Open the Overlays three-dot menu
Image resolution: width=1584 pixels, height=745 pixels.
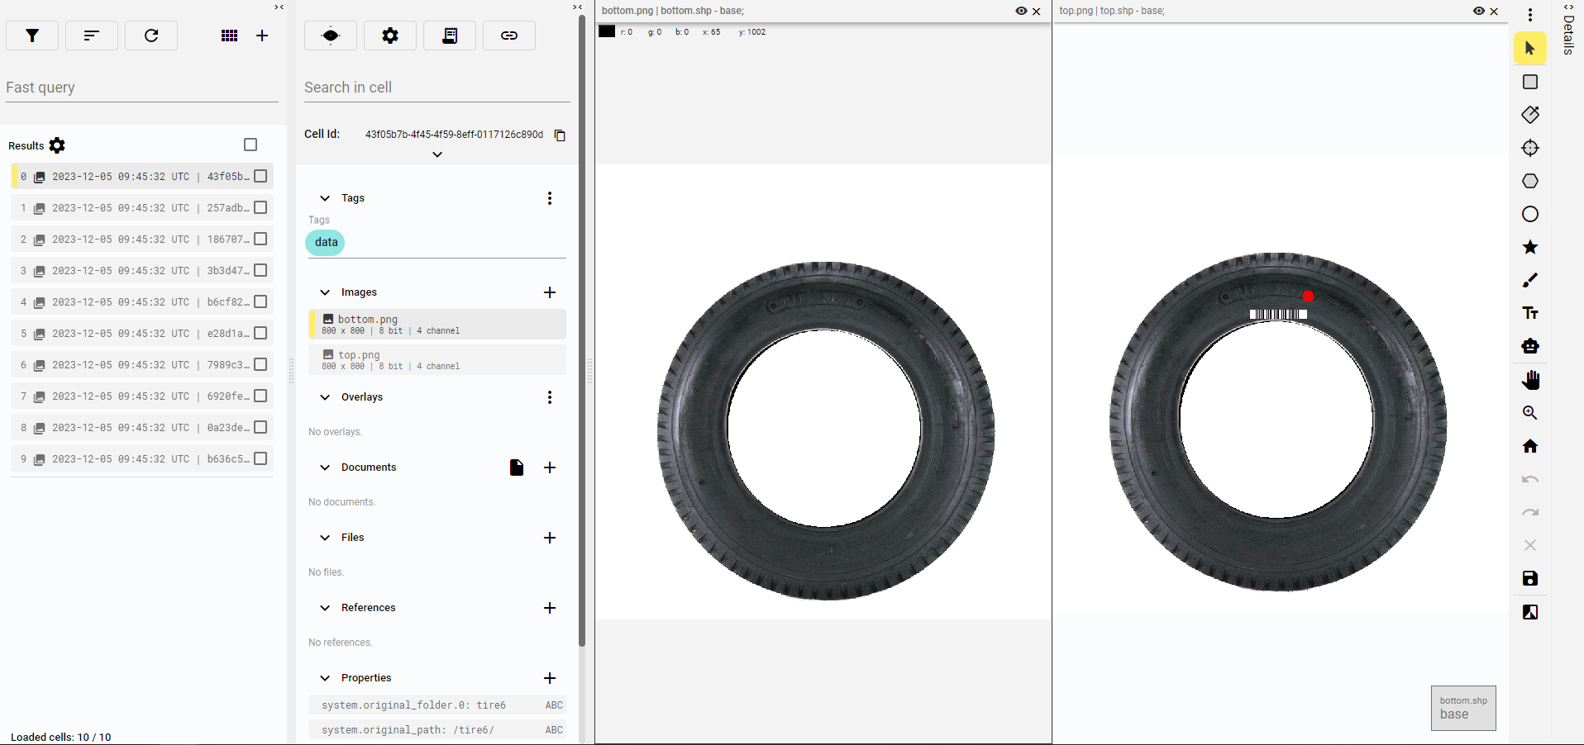550,397
